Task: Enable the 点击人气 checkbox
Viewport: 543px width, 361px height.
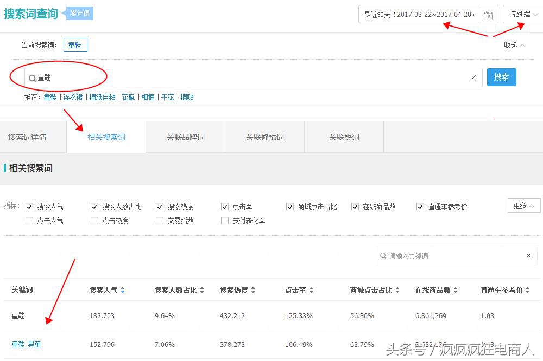Action: [30, 220]
